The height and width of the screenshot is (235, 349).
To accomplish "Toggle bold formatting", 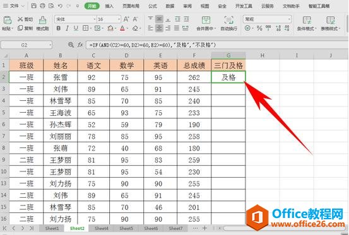I will [59, 28].
